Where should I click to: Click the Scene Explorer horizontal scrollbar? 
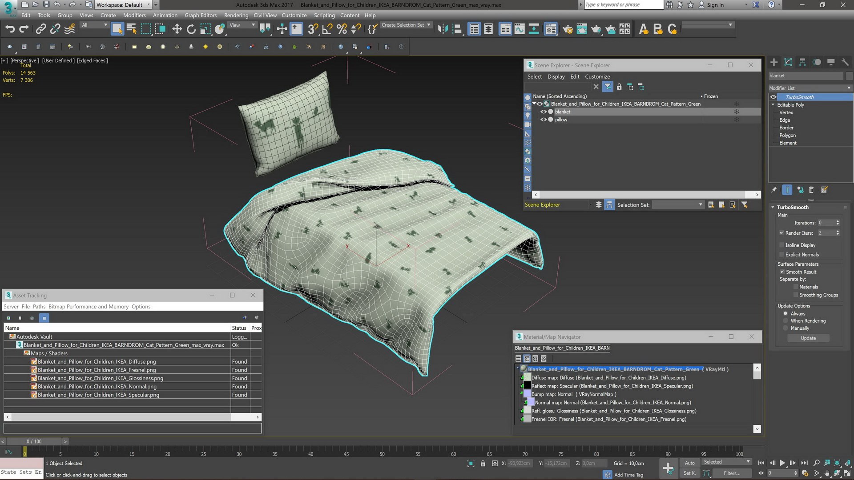pyautogui.click(x=646, y=195)
